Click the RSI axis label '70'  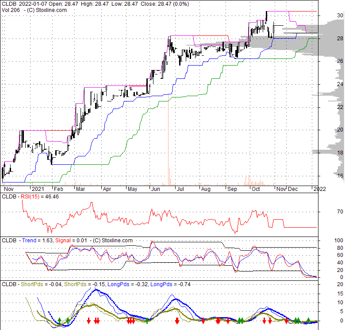point(340,212)
